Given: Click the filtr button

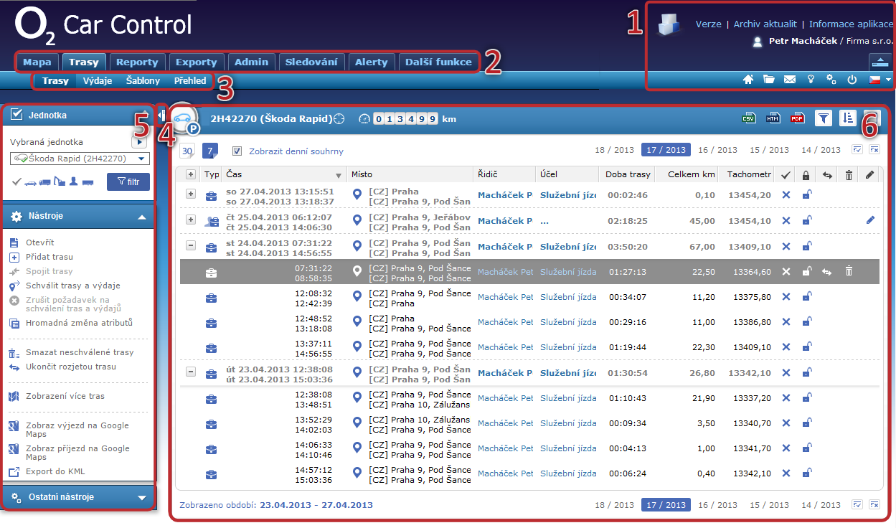Looking at the screenshot, I should tap(128, 182).
